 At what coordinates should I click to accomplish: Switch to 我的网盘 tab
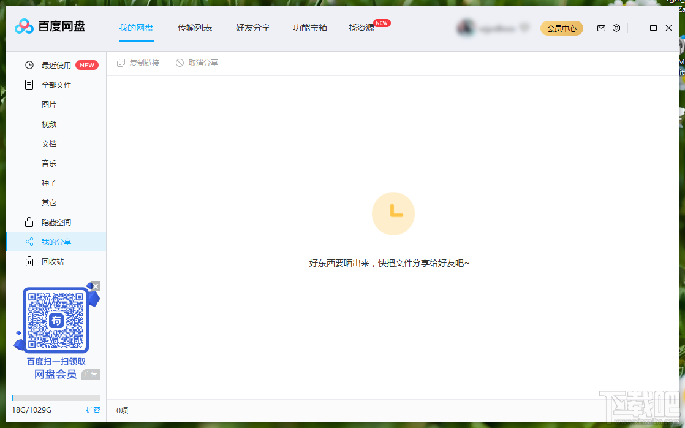[136, 28]
